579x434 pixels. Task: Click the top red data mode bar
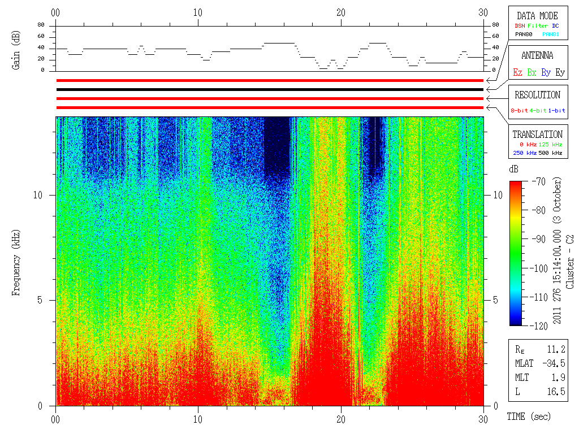[270, 80]
